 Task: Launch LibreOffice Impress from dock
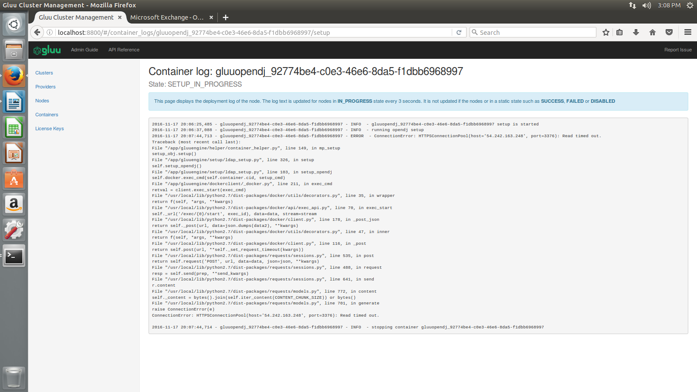point(14,153)
